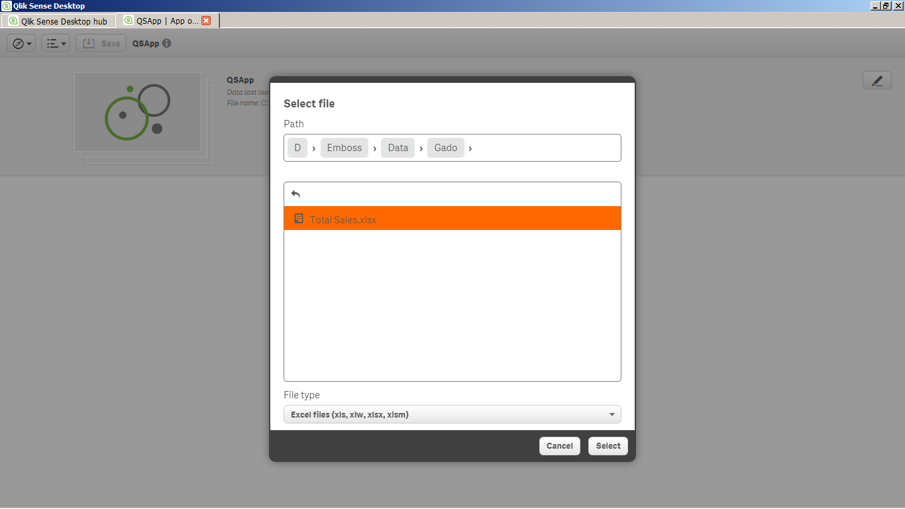The height and width of the screenshot is (509, 905).
Task: Select Gado folder in path
Action: point(446,148)
